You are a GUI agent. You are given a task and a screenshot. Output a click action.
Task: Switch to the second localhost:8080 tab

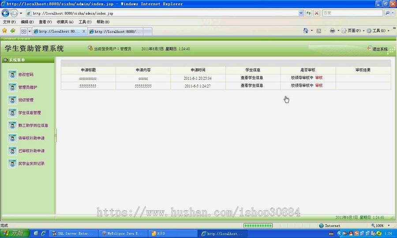(x=116, y=32)
